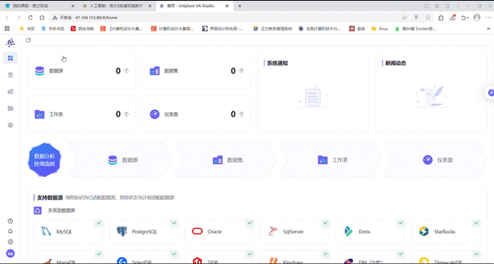
Task: Select the Uniplore VA Studio browser tab
Action: tap(194, 6)
